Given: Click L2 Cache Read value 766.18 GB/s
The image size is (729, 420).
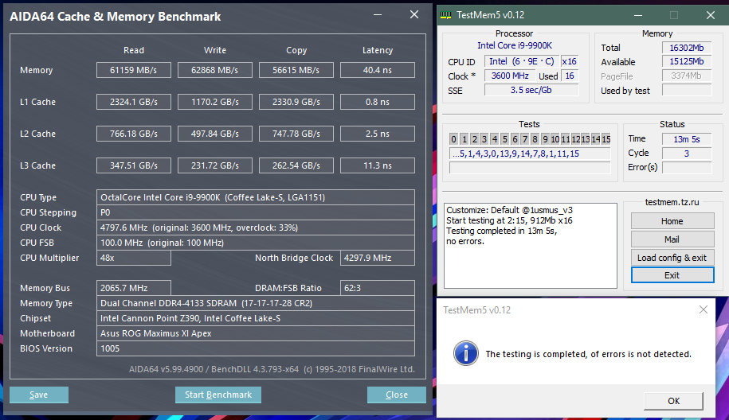Looking at the screenshot, I should click(133, 134).
